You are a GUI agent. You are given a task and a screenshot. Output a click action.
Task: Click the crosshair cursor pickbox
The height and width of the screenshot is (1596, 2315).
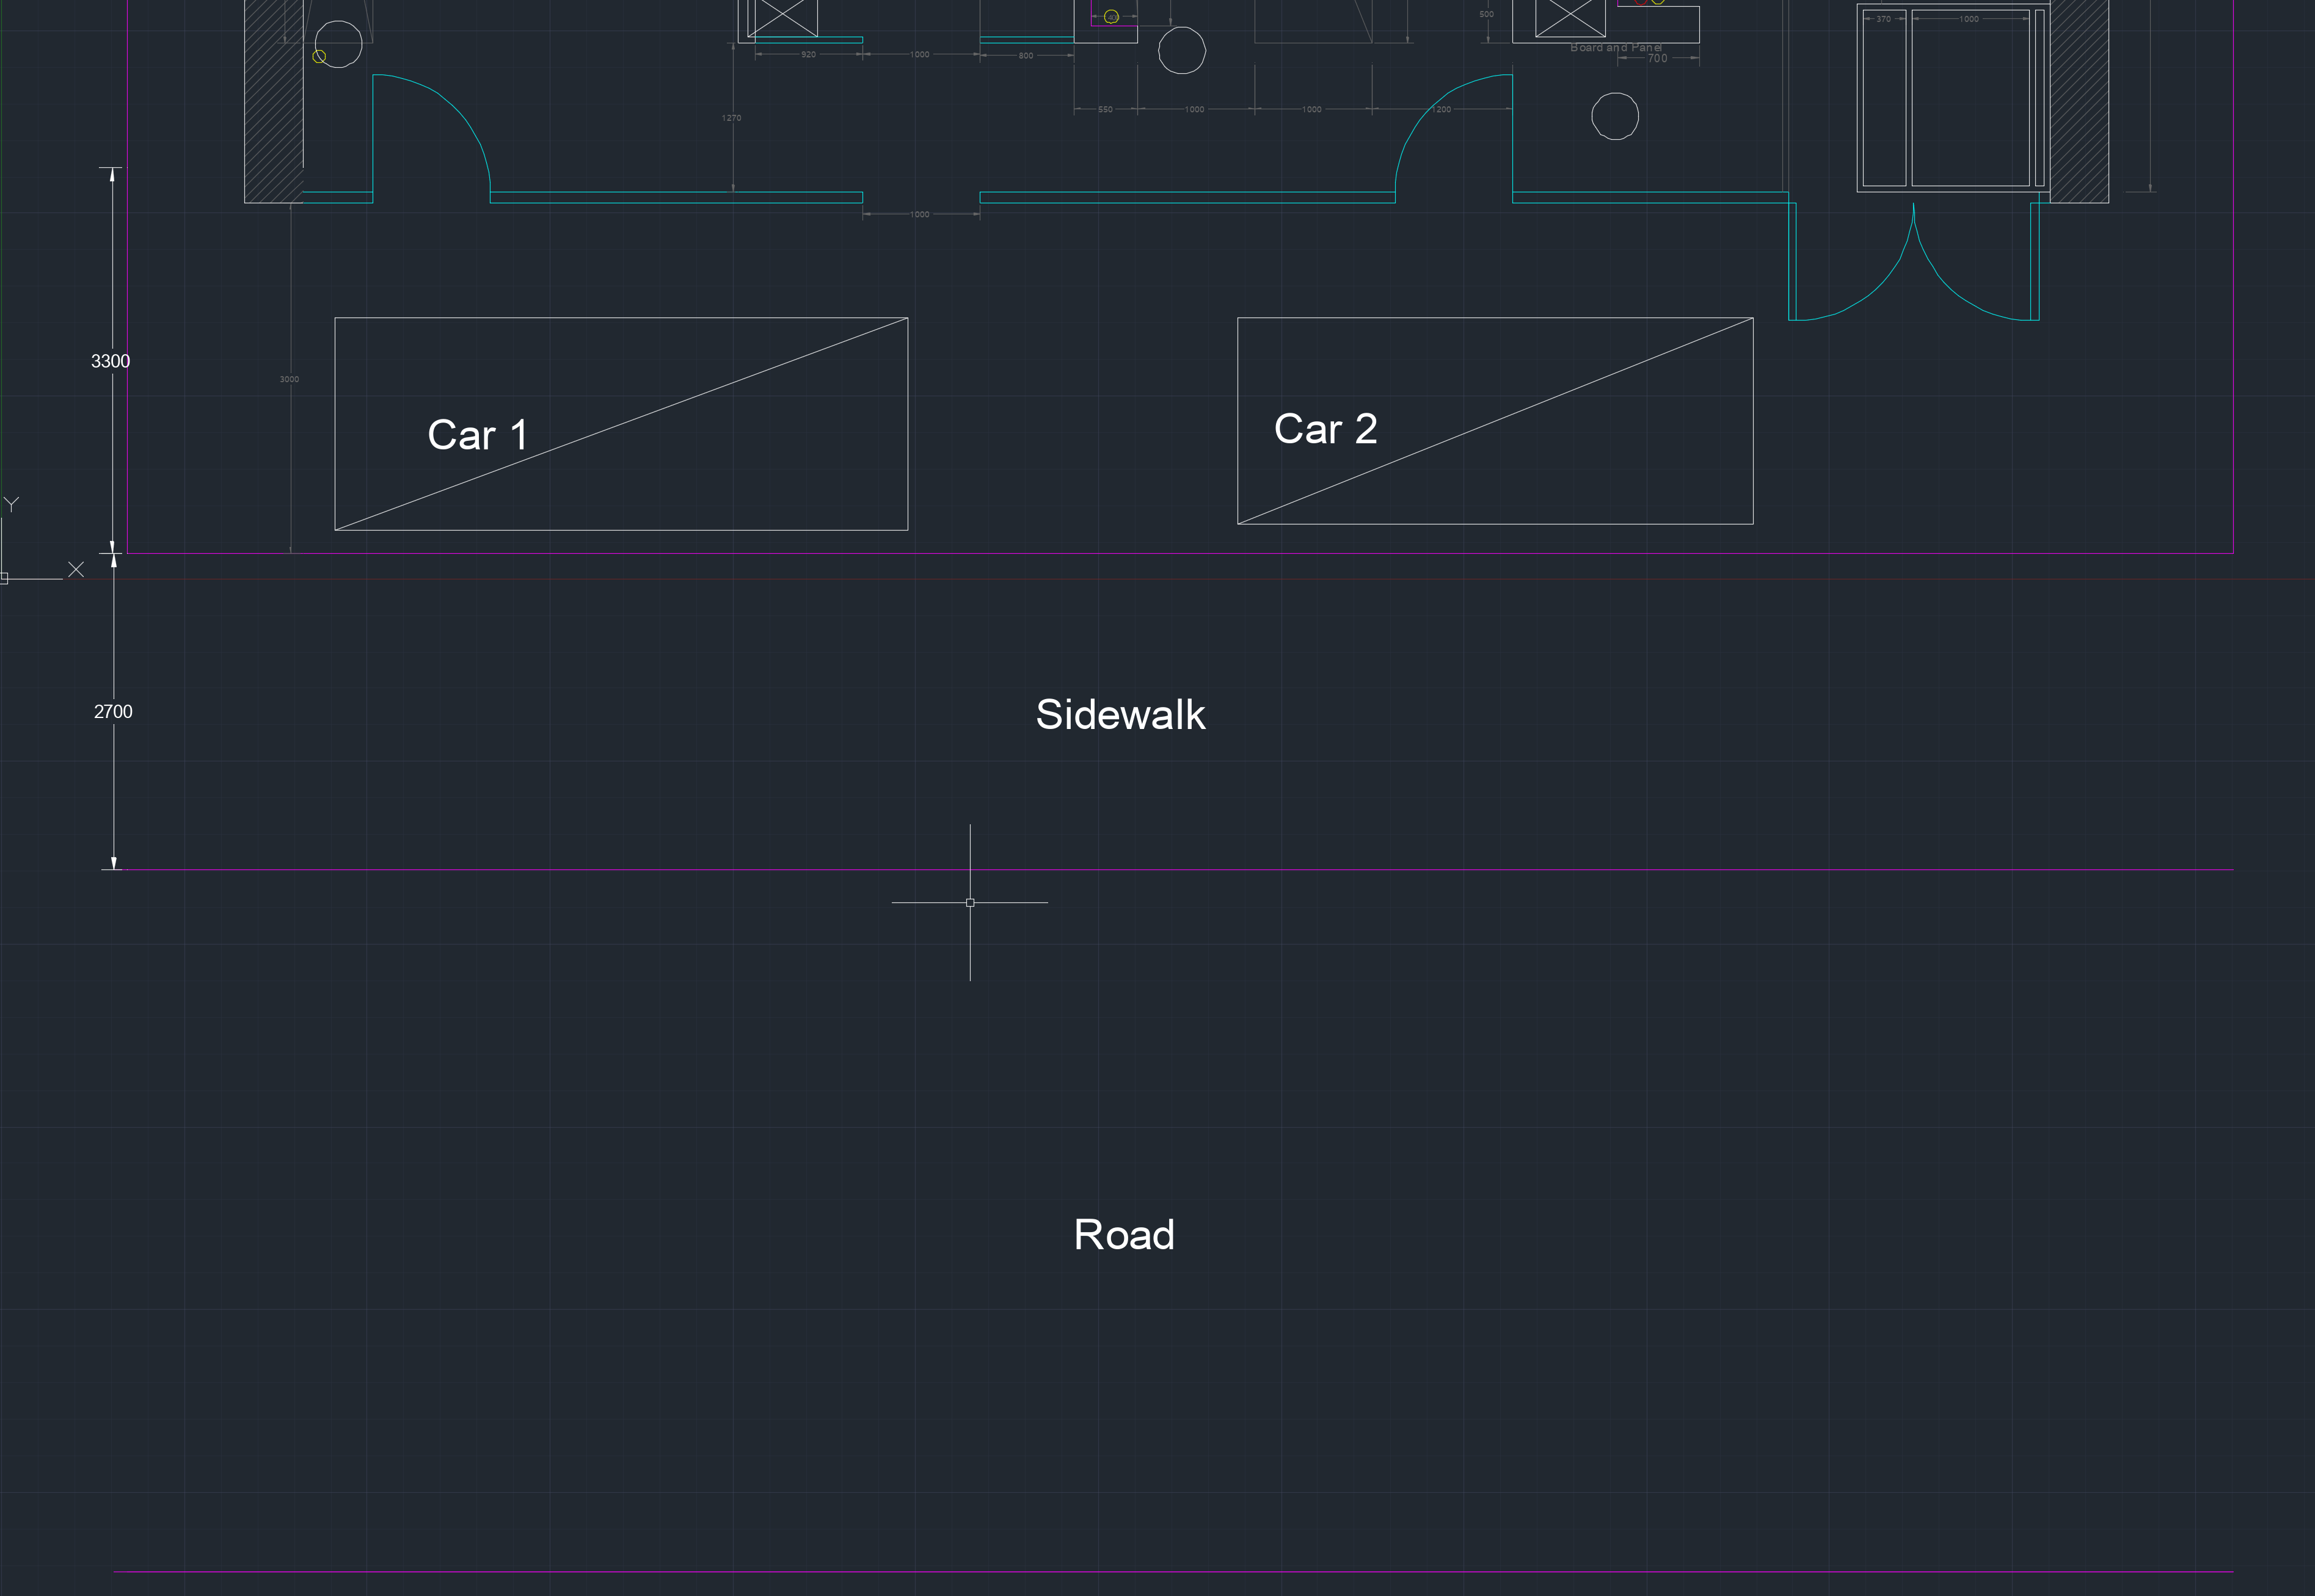pyautogui.click(x=969, y=902)
